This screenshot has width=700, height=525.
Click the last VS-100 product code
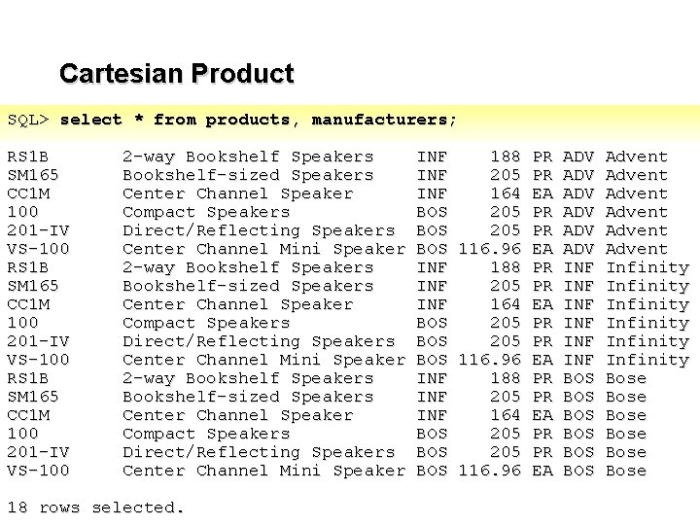(x=38, y=471)
